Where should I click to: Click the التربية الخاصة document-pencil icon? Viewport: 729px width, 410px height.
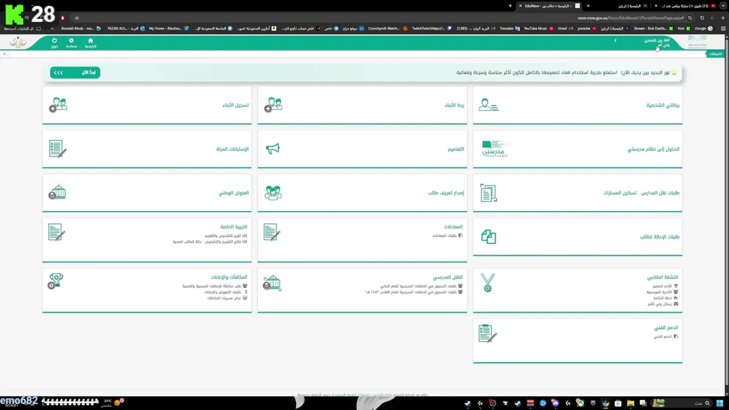57,232
